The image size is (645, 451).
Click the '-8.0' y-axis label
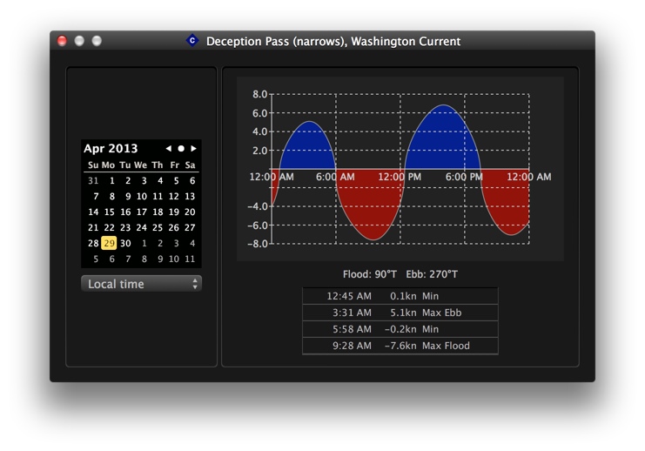[258, 244]
